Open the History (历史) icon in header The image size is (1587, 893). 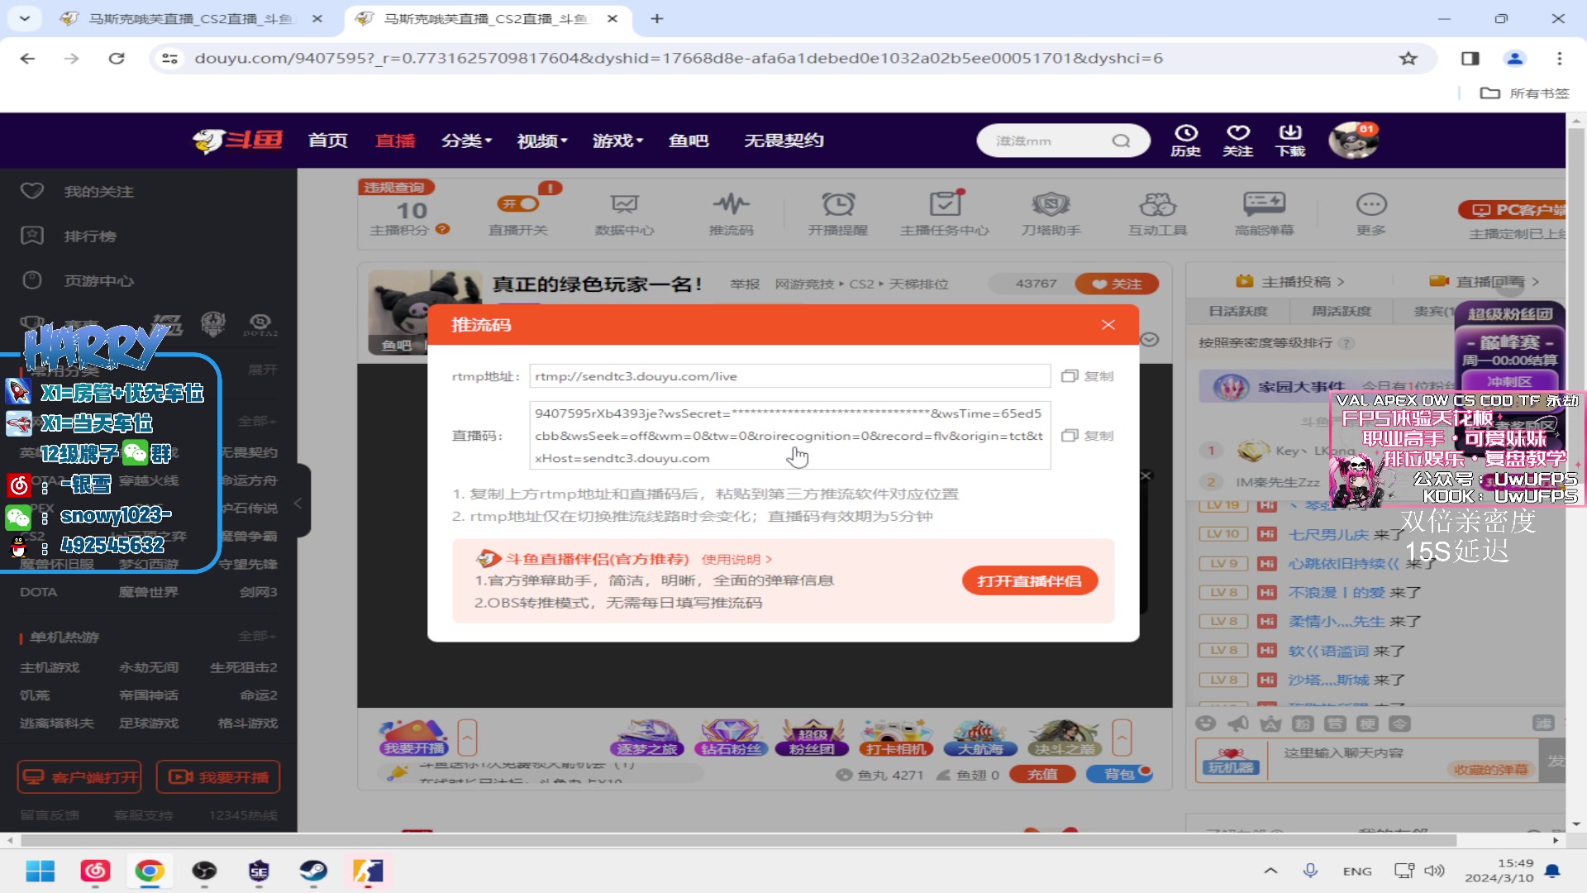pos(1186,141)
